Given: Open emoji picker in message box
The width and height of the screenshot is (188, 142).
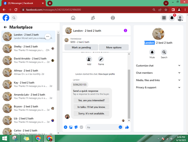Looking at the screenshot, I should 120,127.
